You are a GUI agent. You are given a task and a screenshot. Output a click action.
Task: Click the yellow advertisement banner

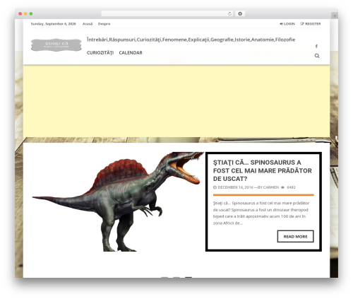coord(176,101)
